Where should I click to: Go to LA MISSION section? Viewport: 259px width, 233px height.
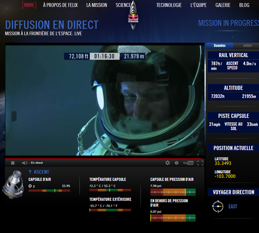point(97,5)
